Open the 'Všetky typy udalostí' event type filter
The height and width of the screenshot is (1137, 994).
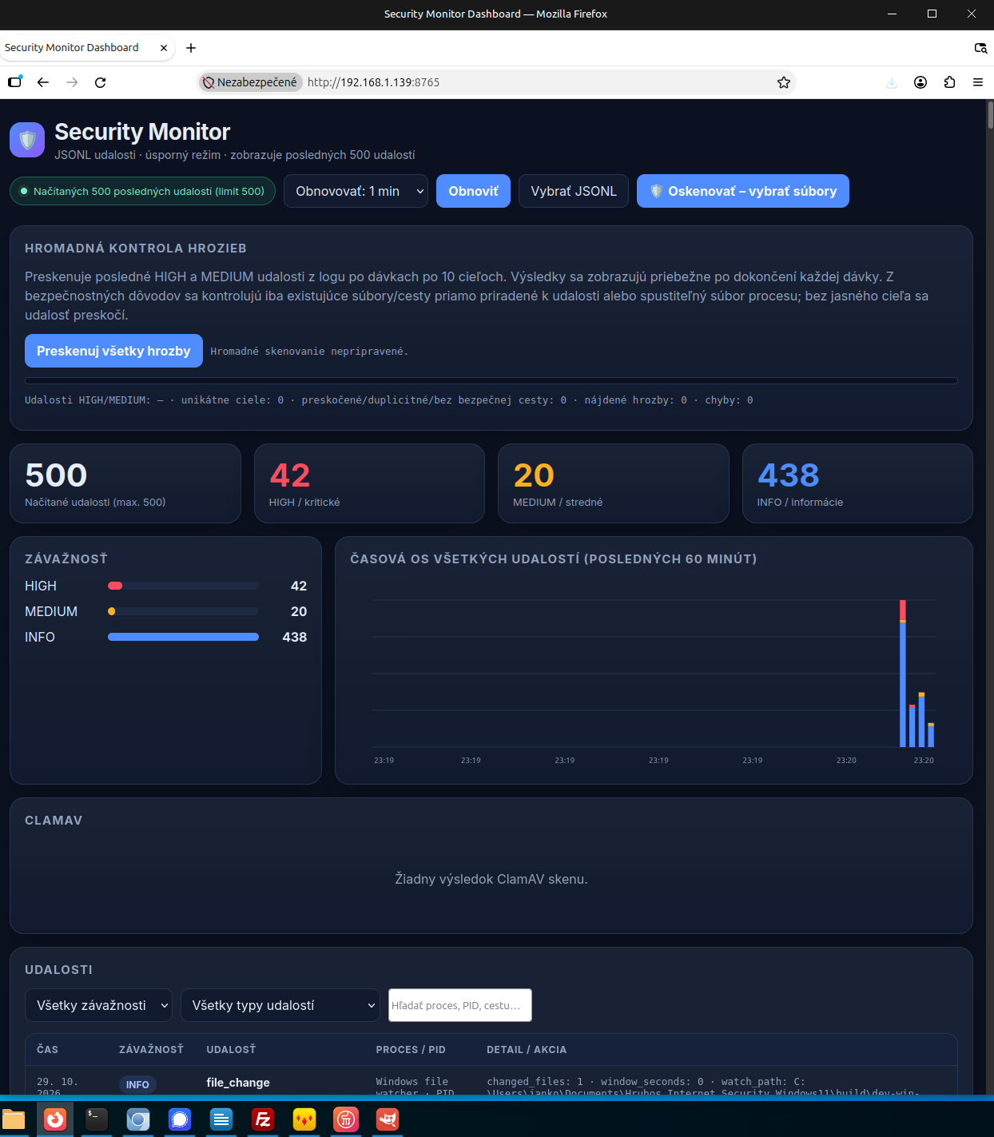point(280,1005)
